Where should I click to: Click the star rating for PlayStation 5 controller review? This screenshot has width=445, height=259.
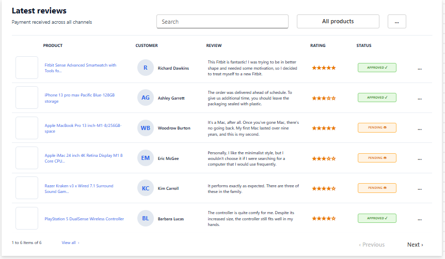point(324,218)
